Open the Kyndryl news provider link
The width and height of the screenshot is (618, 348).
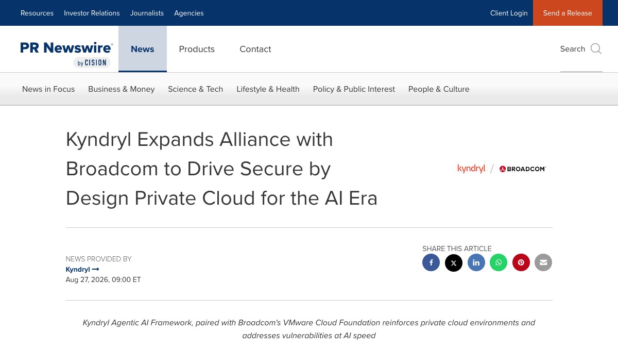pos(82,269)
